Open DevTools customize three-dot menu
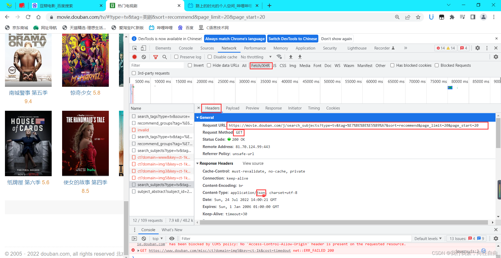Screen dimensions: 501x258 click(x=487, y=48)
